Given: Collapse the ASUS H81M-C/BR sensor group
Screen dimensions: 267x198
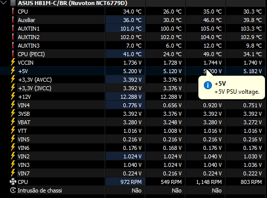Looking at the screenshot, I should [x=4, y=3].
